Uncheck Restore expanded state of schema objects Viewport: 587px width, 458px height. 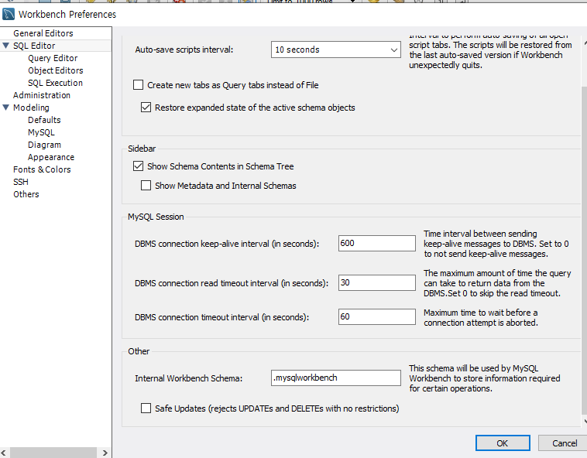tap(146, 108)
